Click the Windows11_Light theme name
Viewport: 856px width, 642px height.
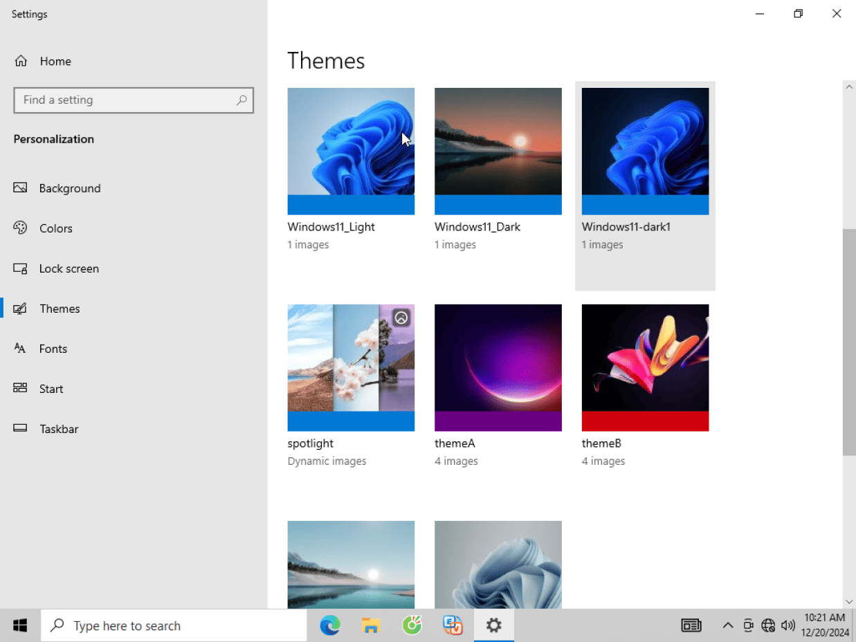pos(331,227)
